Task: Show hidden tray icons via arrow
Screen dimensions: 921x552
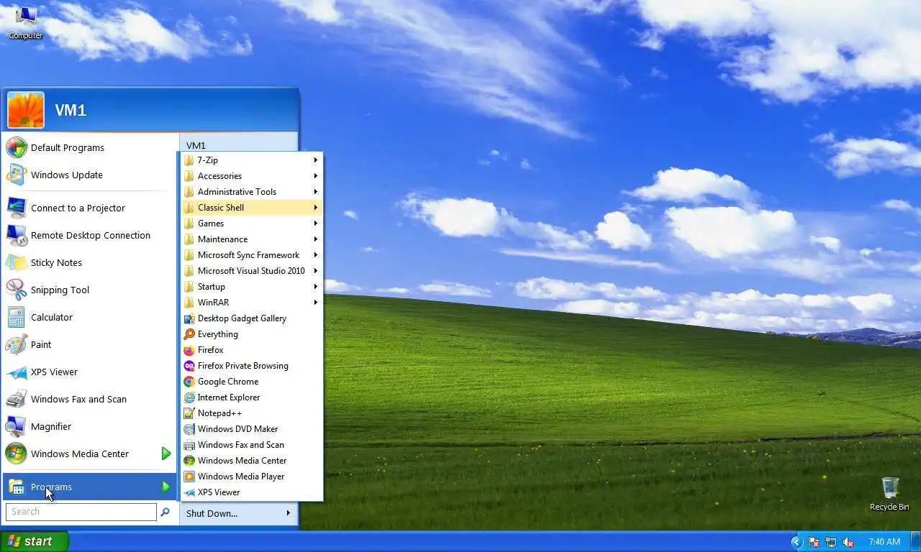Action: pos(797,542)
